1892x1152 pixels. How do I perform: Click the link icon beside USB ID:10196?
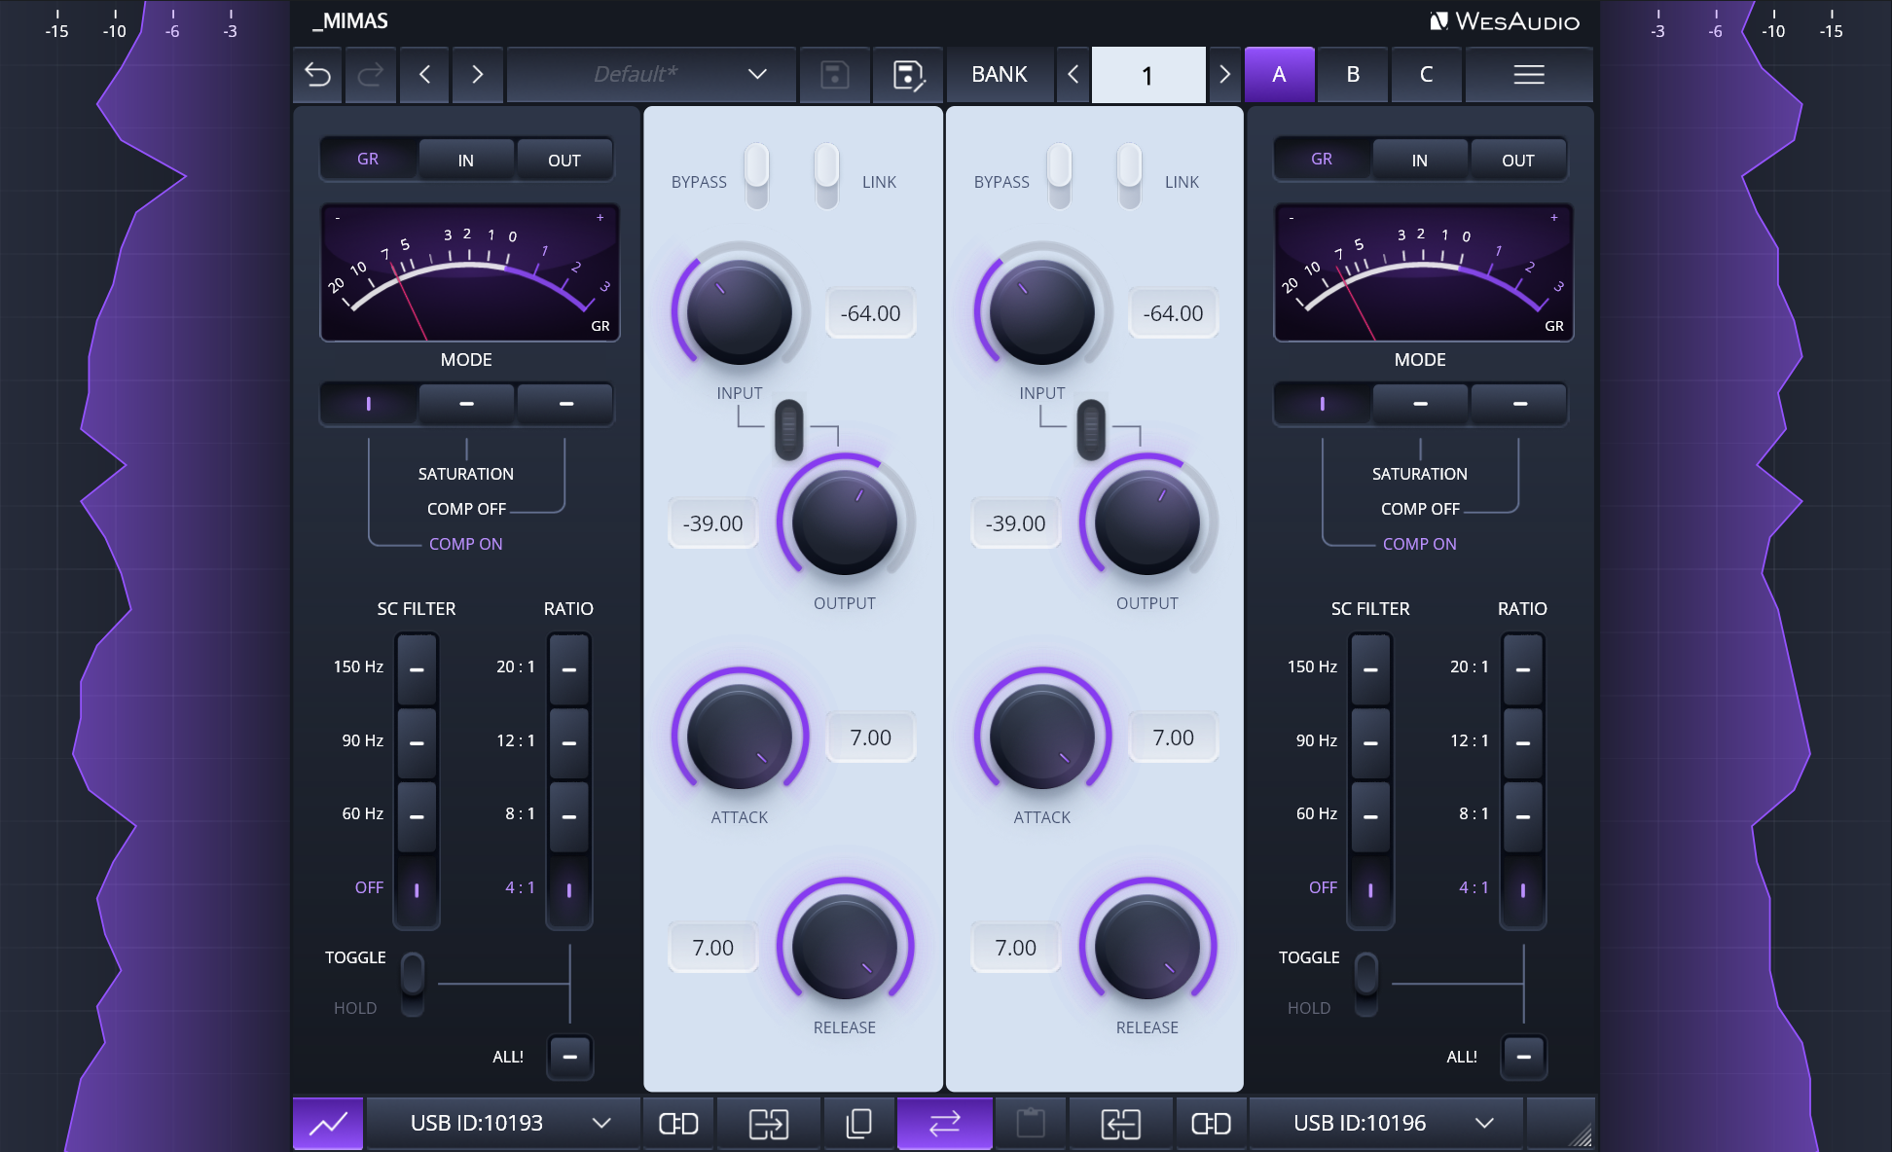coord(1212,1124)
